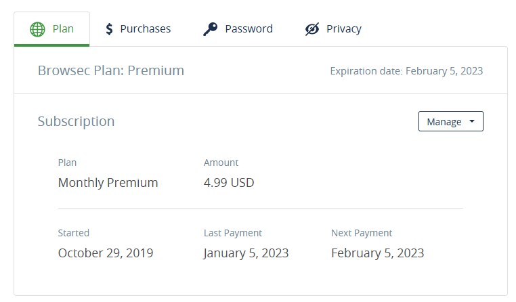
Task: Click the Last Payment label
Action: pyautogui.click(x=233, y=233)
